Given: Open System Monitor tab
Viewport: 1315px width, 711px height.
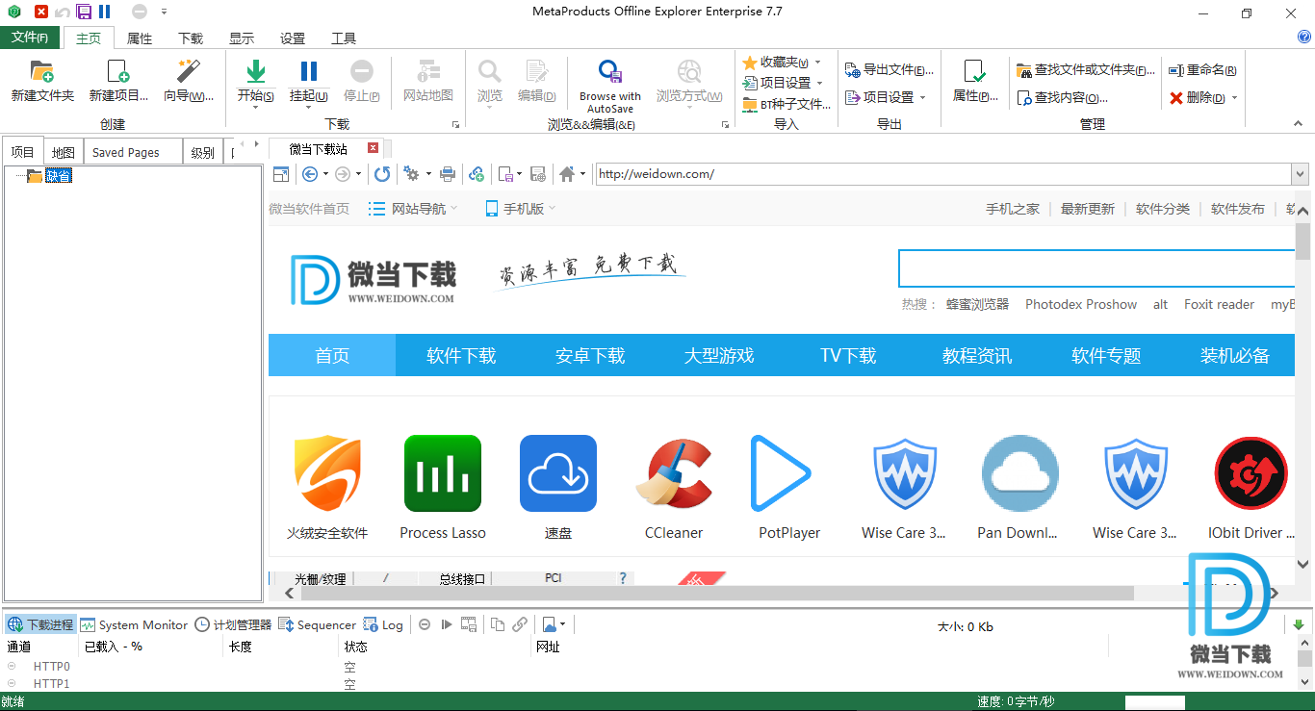Looking at the screenshot, I should click(x=134, y=624).
